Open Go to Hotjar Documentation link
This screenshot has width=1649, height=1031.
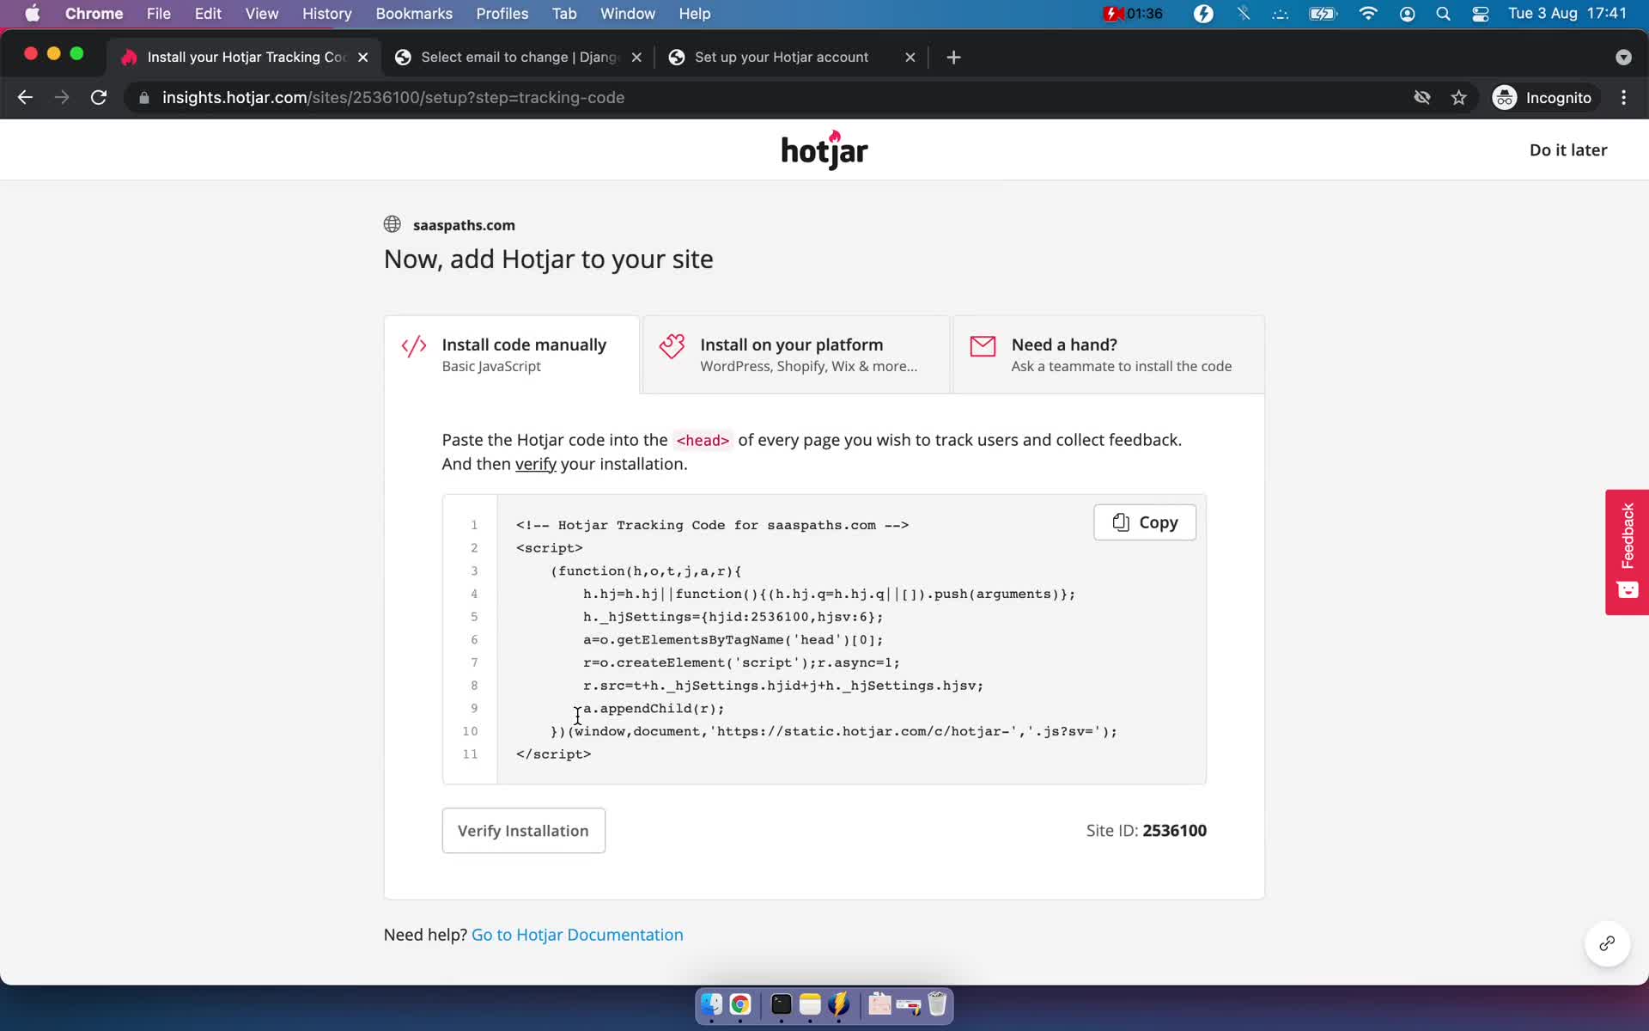point(577,934)
